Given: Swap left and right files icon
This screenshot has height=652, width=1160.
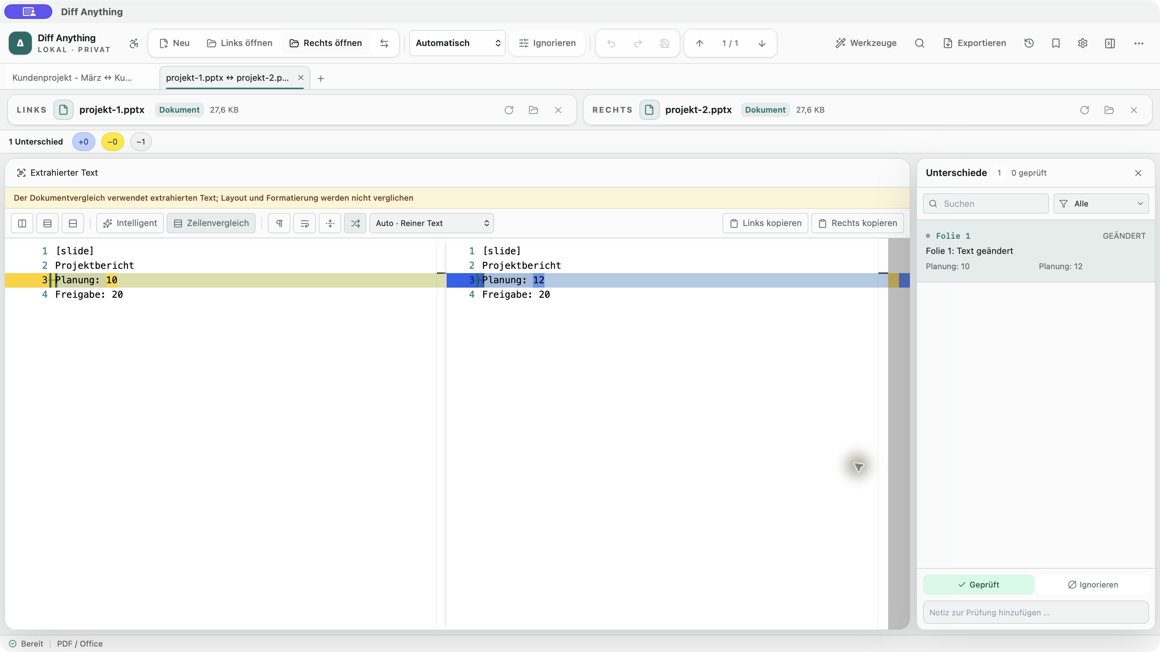Looking at the screenshot, I should point(384,43).
